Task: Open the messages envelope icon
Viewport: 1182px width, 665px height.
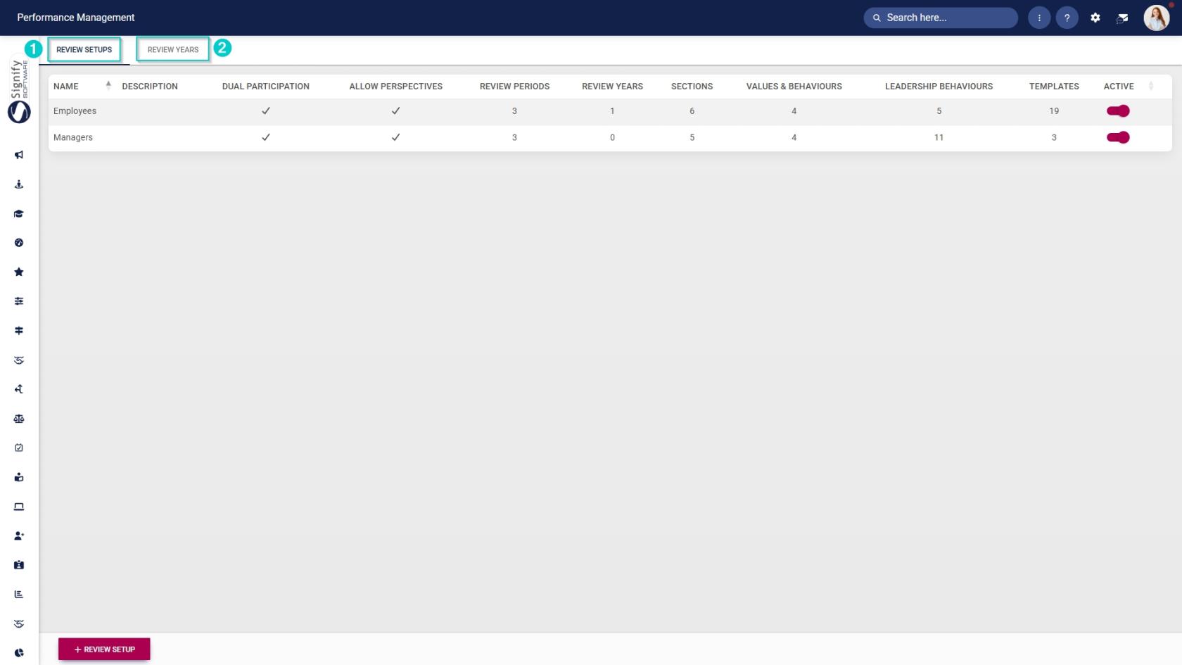Action: click(x=1123, y=18)
